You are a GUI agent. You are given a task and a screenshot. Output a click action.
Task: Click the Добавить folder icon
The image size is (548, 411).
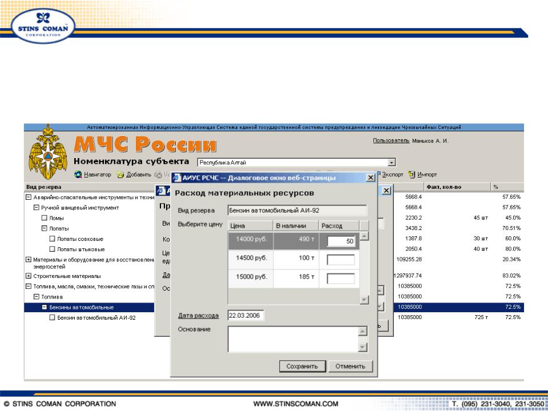(120, 175)
